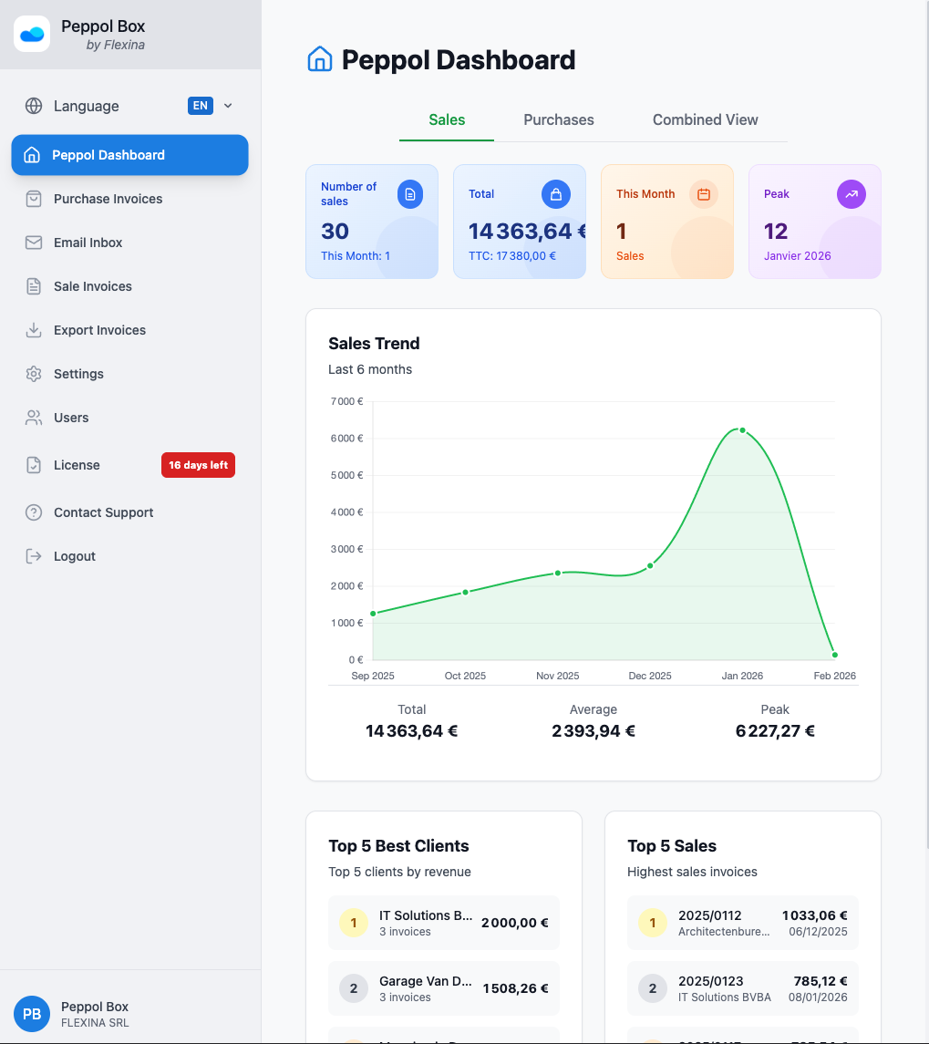Click the Users sidebar icon
The width and height of the screenshot is (929, 1044).
[34, 418]
